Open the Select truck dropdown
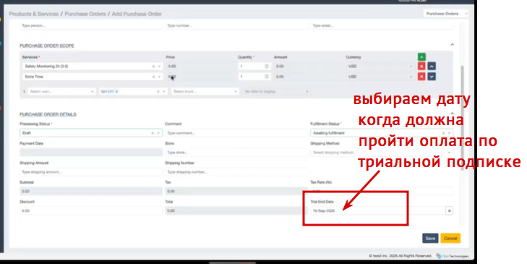Image resolution: width=527 pixels, height=264 pixels. (205, 91)
